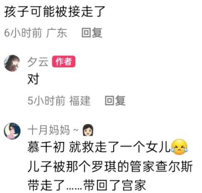The height and width of the screenshot is (193, 202).
Task: Tap the word 福建 location label
Action: [x=80, y=100]
